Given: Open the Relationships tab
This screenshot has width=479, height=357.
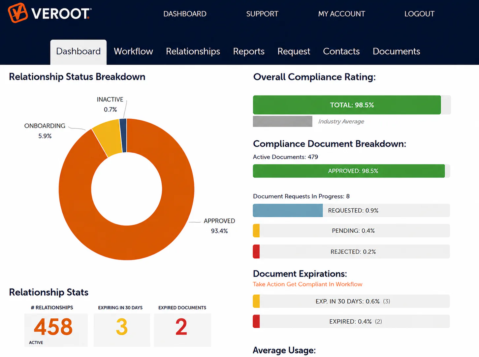Looking at the screenshot, I should tap(193, 51).
